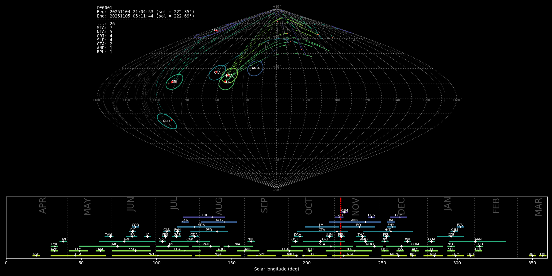Click the KUM shower label in timeline
The width and height of the screenshot is (552, 276).
[x=344, y=211]
